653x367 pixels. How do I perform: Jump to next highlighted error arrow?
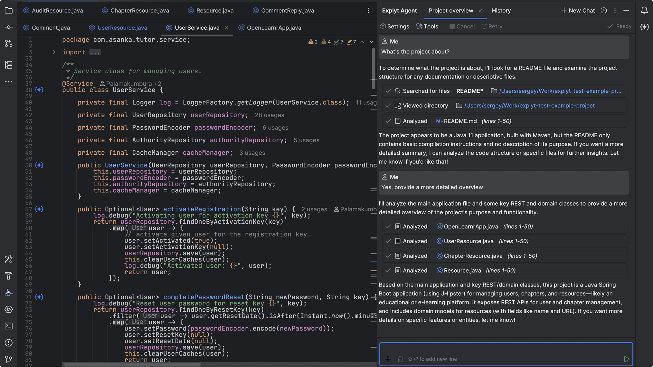point(371,42)
